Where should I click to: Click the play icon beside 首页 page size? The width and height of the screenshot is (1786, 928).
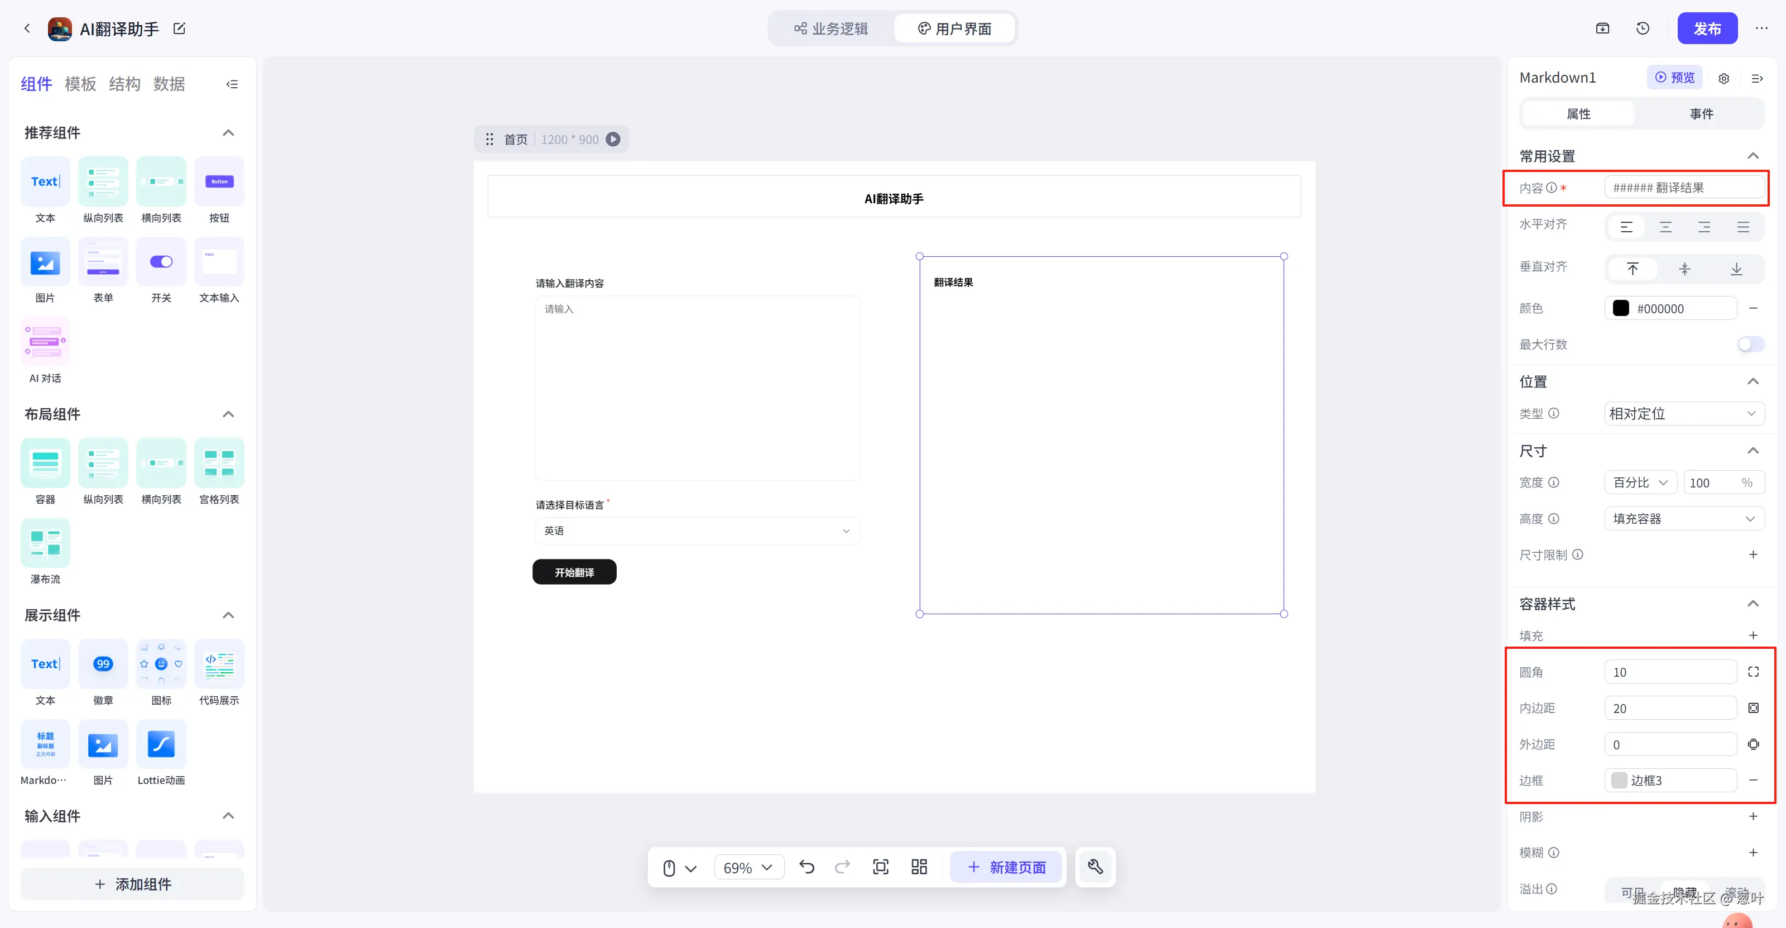[x=613, y=140]
